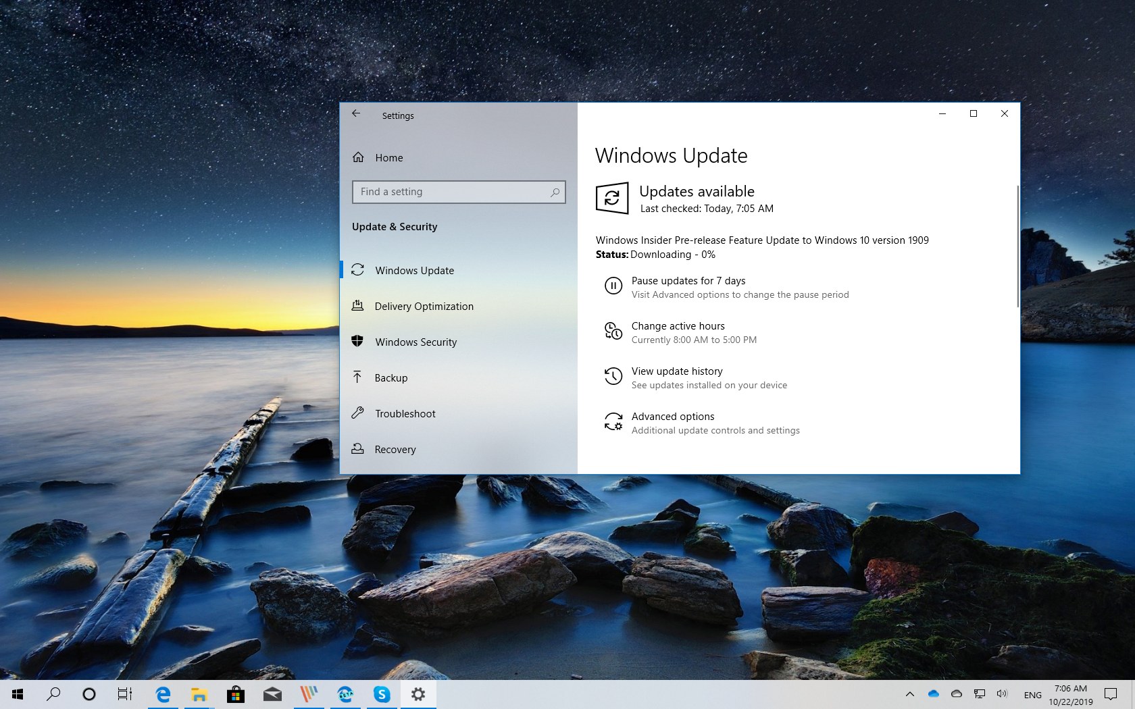Viewport: 1135px width, 709px height.
Task: Click the Recovery icon in sidebar
Action: coord(358,449)
